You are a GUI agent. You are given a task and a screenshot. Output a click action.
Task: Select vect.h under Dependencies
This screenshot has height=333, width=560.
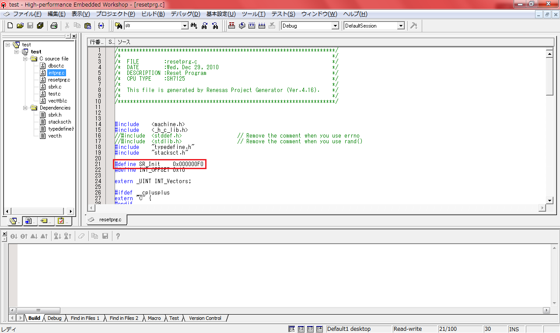pos(55,136)
